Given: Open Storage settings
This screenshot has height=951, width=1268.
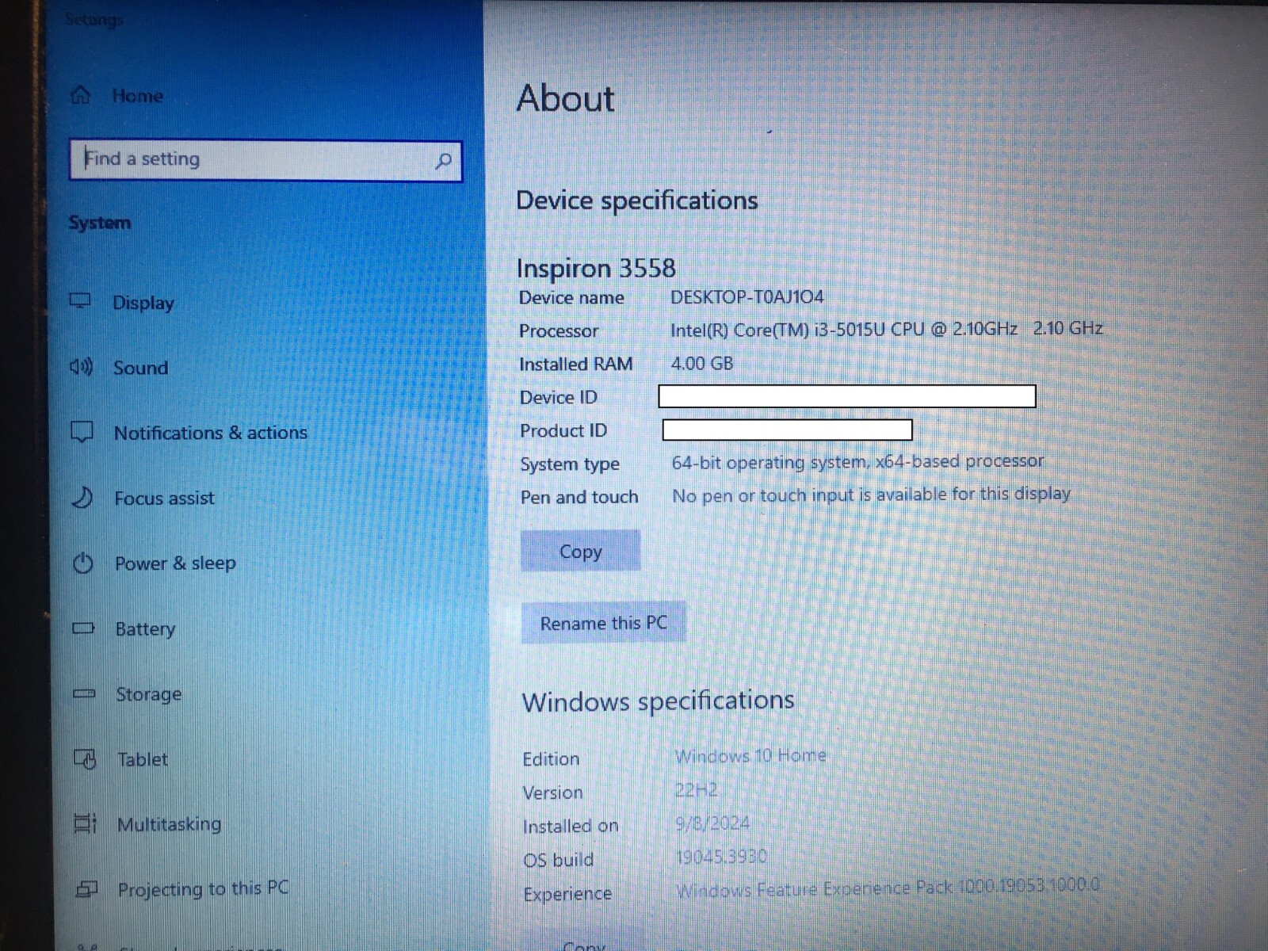Looking at the screenshot, I should [x=148, y=695].
